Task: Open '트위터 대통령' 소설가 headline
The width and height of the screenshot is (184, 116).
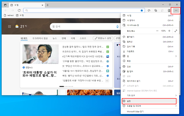Action: (39, 74)
